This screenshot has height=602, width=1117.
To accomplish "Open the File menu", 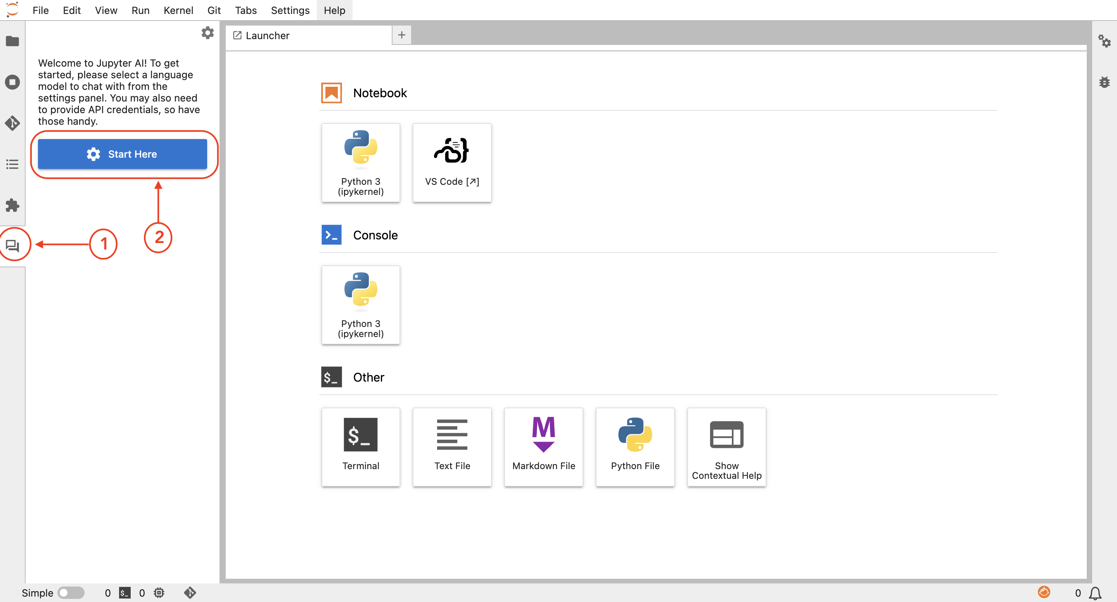I will (x=40, y=10).
